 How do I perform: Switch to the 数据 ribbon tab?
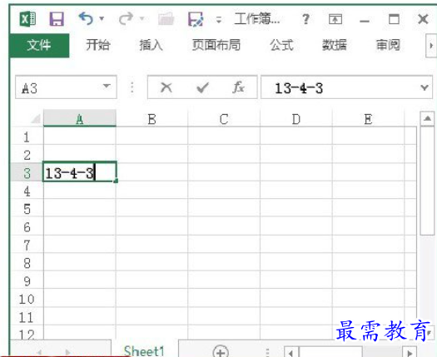pos(335,45)
